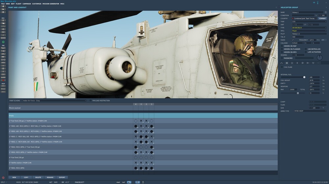Open the SKILL dropdown showing Player
Image resolution: width=329 pixels, height=184 pixels.
tap(309, 31)
